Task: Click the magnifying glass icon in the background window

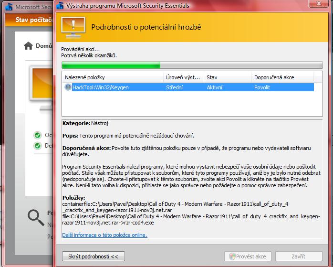Action: (36, 218)
